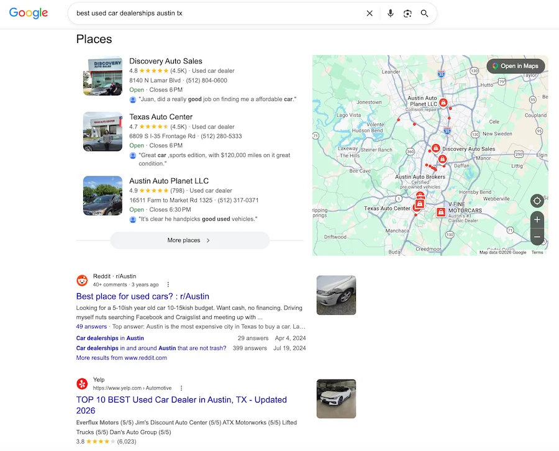Zoom in on the map
Image resolution: width=559 pixels, height=451 pixels.
[537, 220]
